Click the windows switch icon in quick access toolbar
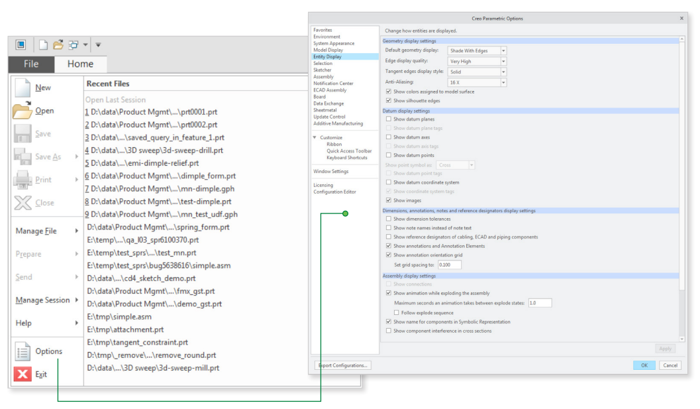Screen dimensions: 700x409 pyautogui.click(x=74, y=44)
